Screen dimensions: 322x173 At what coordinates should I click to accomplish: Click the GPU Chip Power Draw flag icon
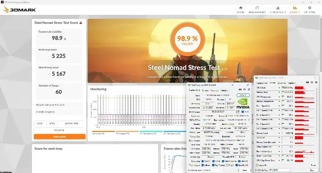click(283, 160)
